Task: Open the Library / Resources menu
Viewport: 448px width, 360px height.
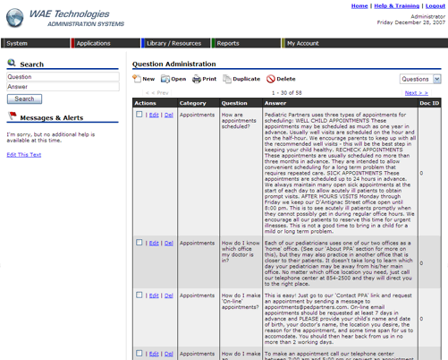Action: tap(176, 43)
